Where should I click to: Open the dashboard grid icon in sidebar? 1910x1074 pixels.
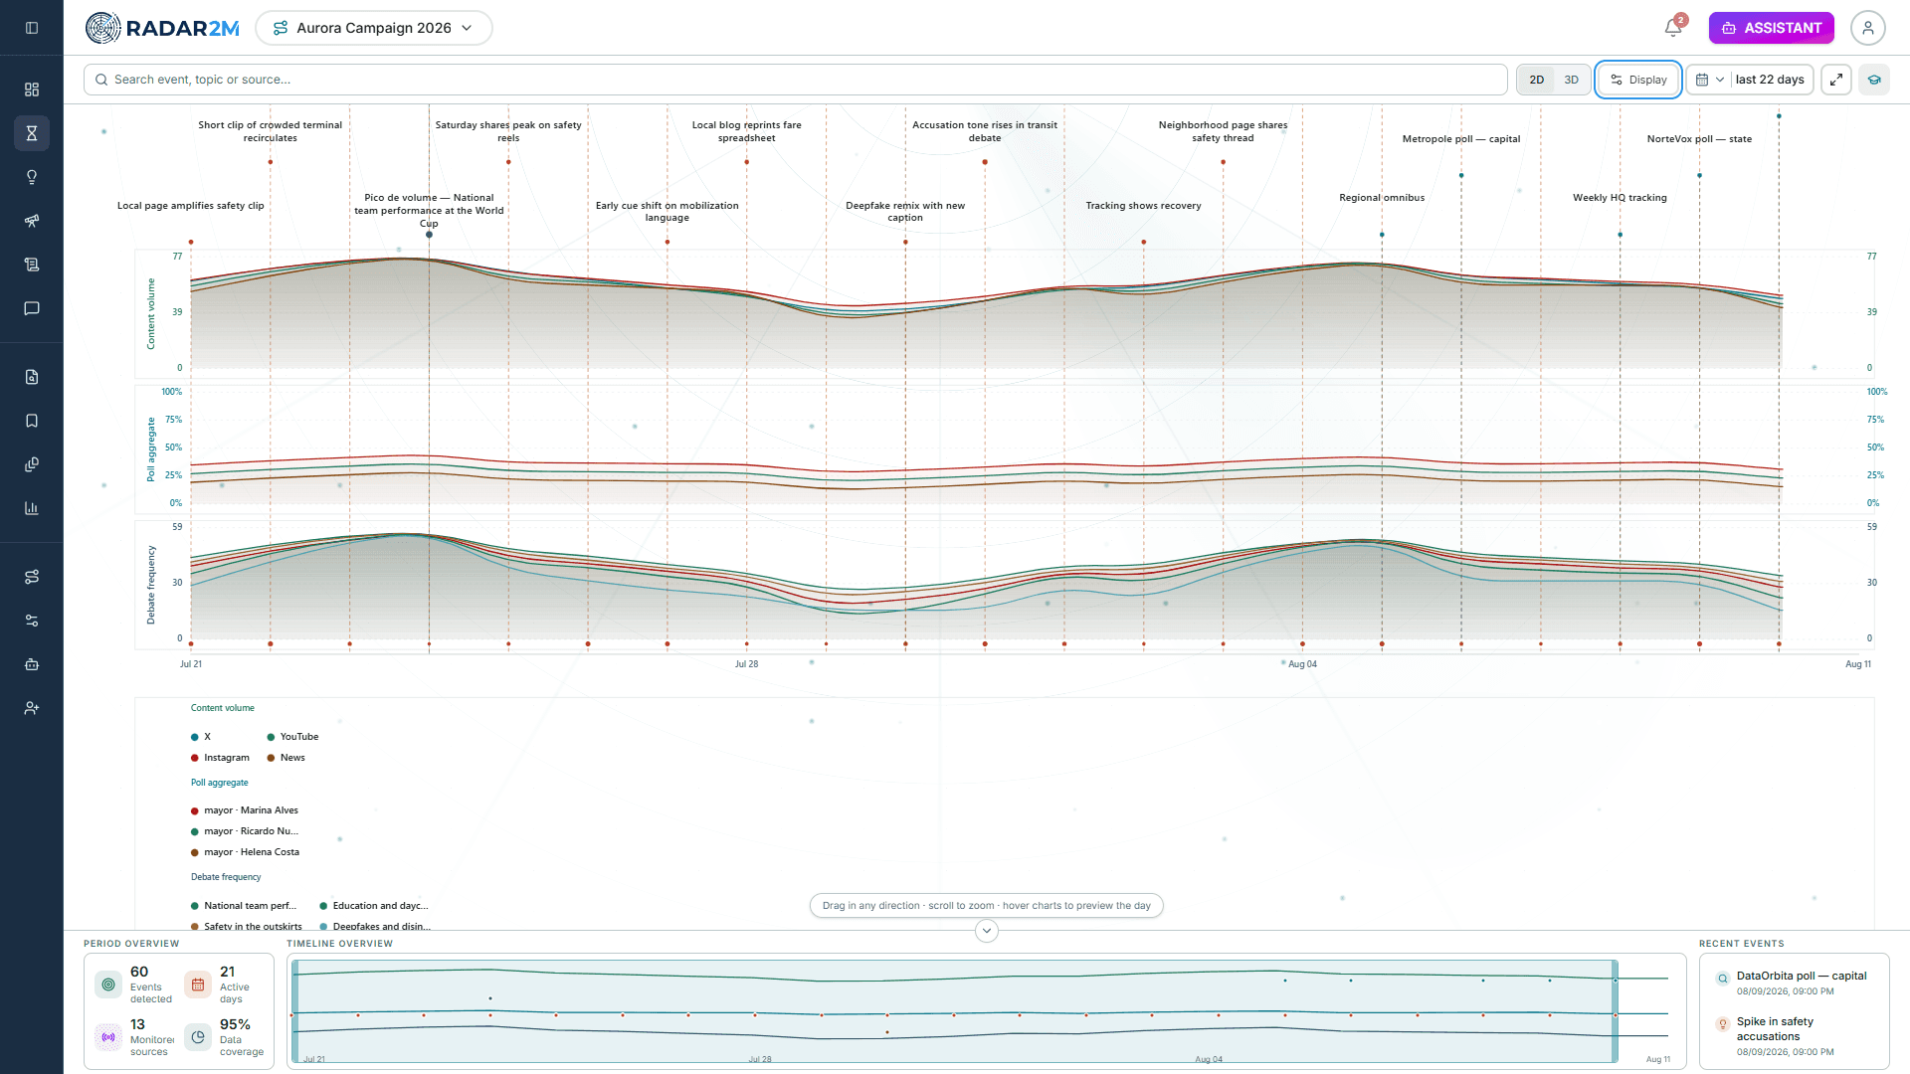coord(32,89)
